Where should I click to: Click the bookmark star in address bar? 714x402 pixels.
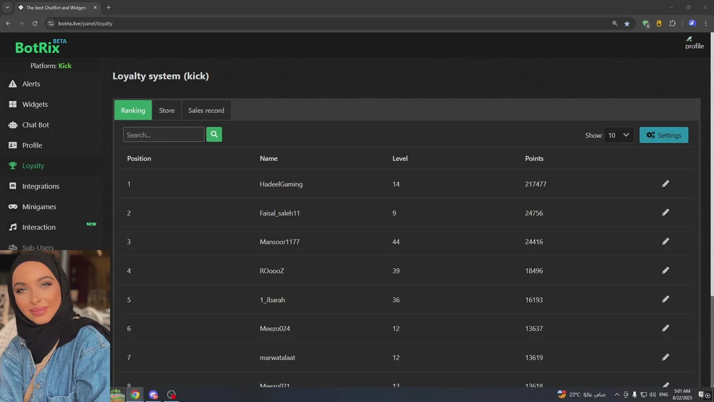click(627, 23)
